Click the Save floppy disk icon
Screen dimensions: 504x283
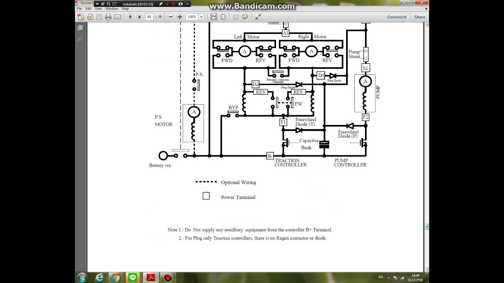click(x=99, y=17)
